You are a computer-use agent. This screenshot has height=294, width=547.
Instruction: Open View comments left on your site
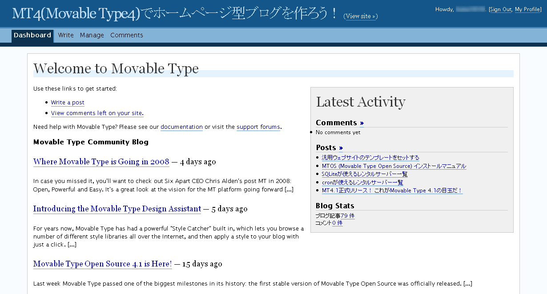tap(97, 113)
